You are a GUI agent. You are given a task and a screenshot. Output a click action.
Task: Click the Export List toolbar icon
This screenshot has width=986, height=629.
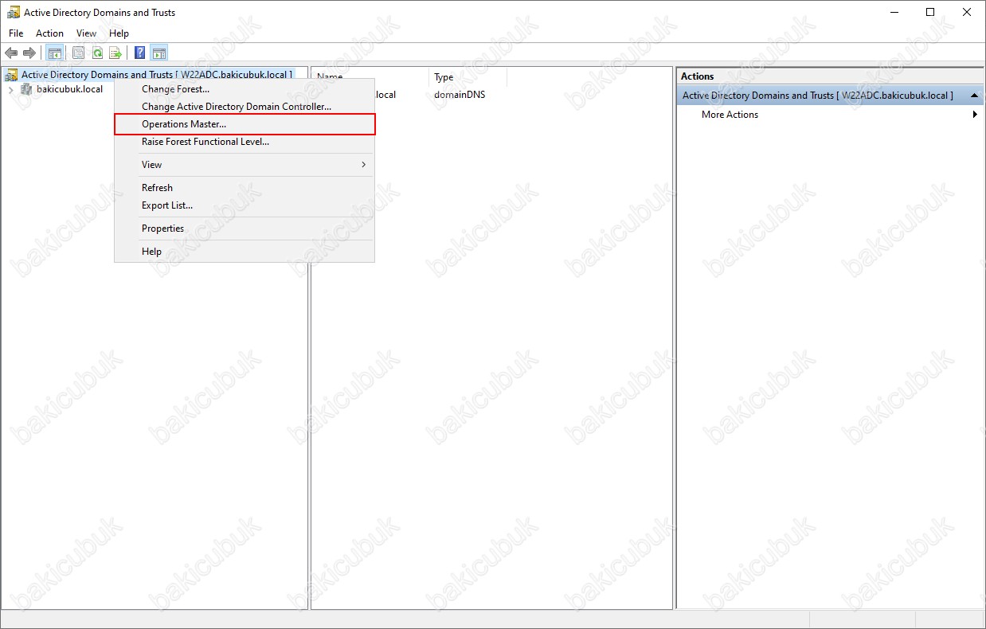coord(116,53)
